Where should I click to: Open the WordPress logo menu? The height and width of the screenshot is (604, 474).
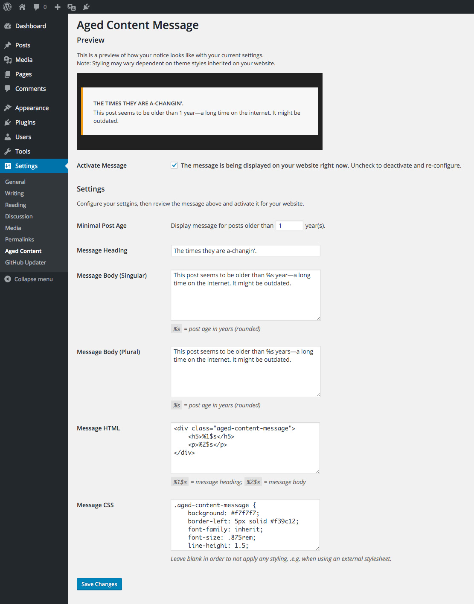(x=7, y=7)
